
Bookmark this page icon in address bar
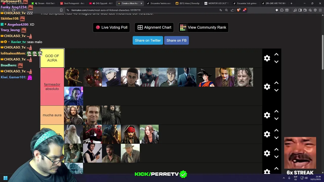(x=61, y=10)
